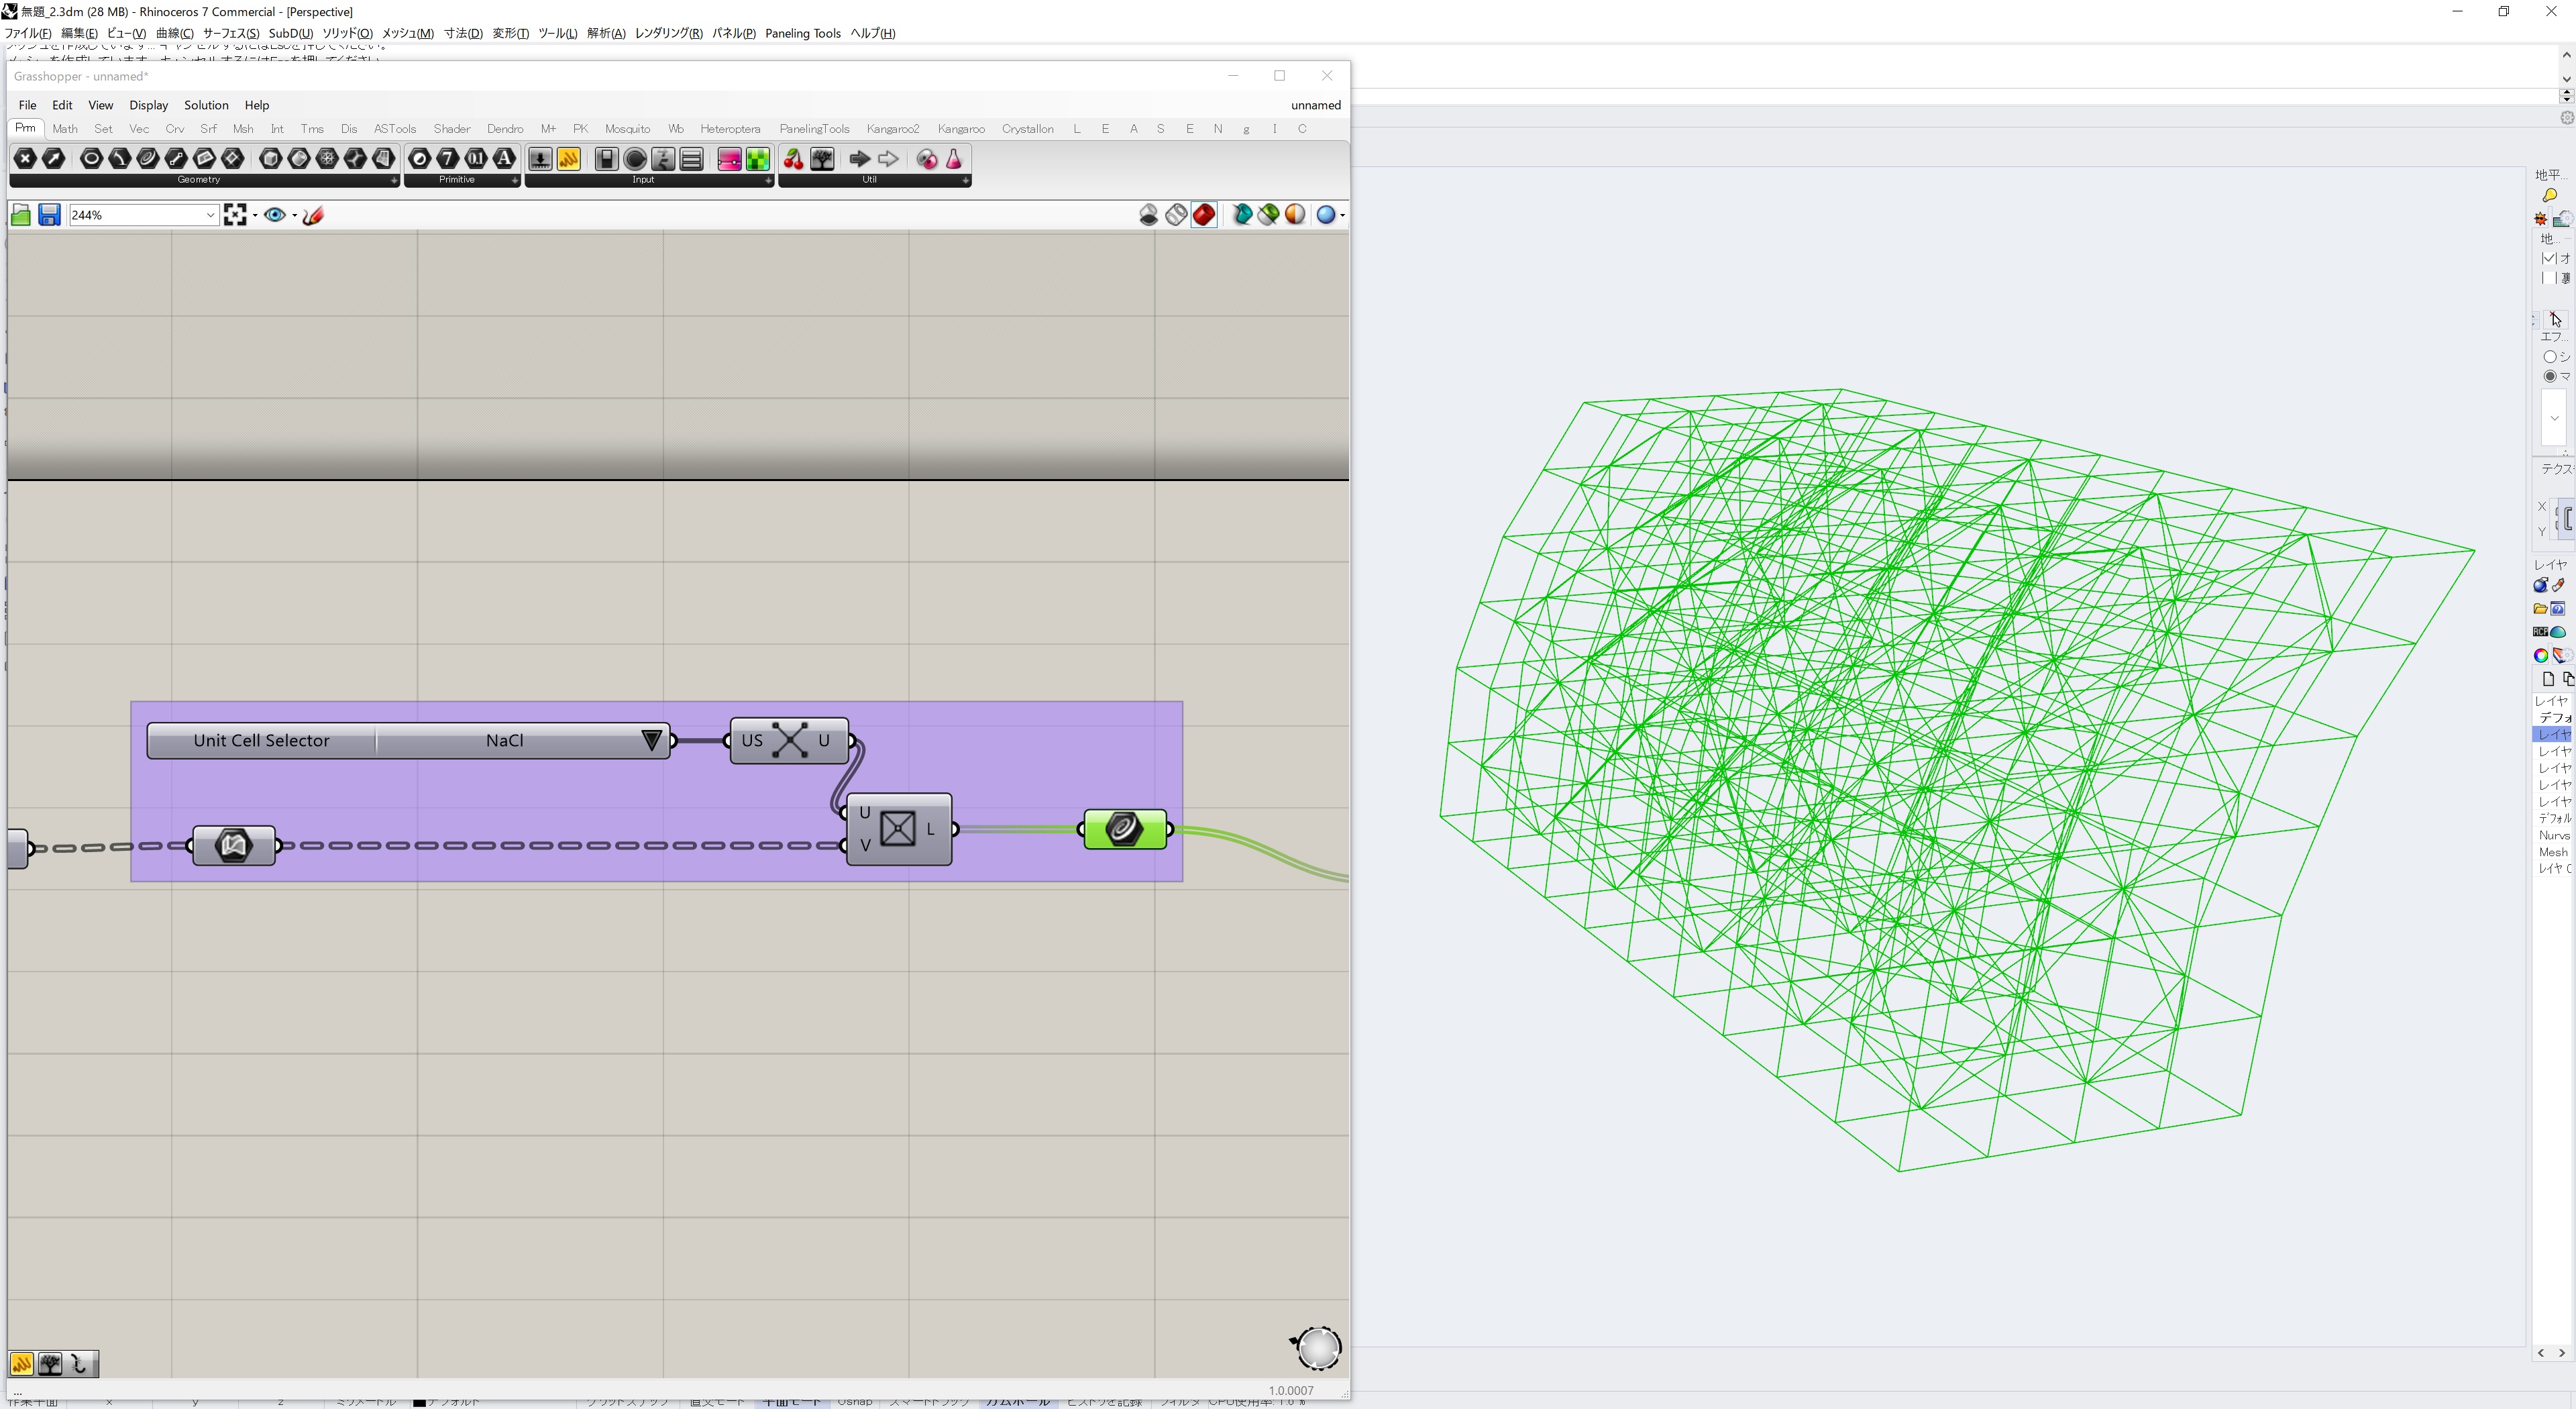Select the Cherry Picker util icon

[794, 159]
